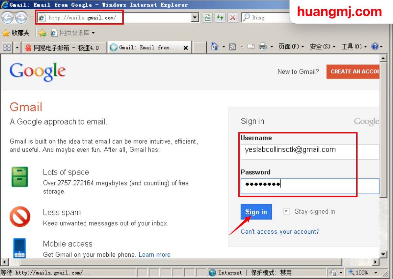
Task: Click the Less spam prohibition icon
Action: pyautogui.click(x=20, y=217)
